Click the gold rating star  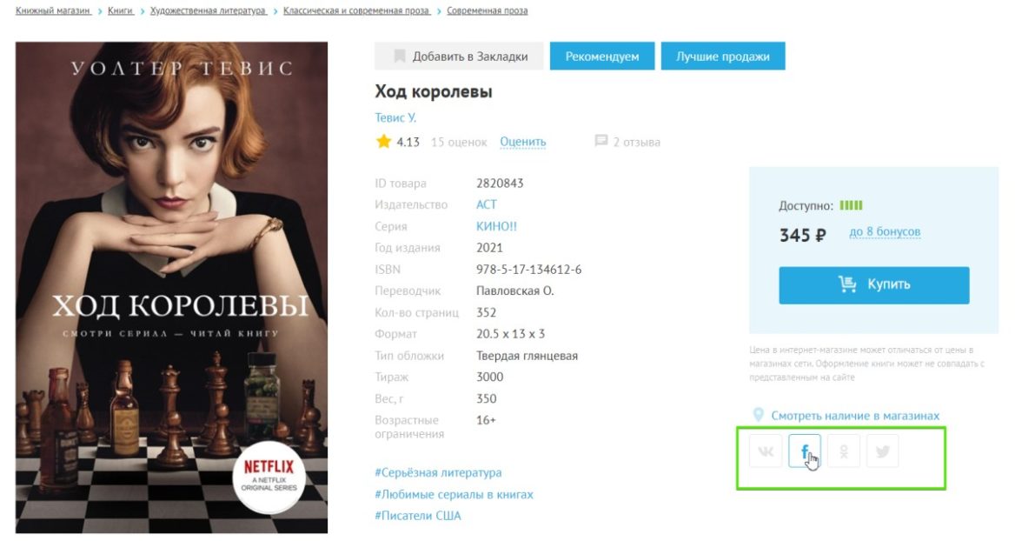point(383,141)
